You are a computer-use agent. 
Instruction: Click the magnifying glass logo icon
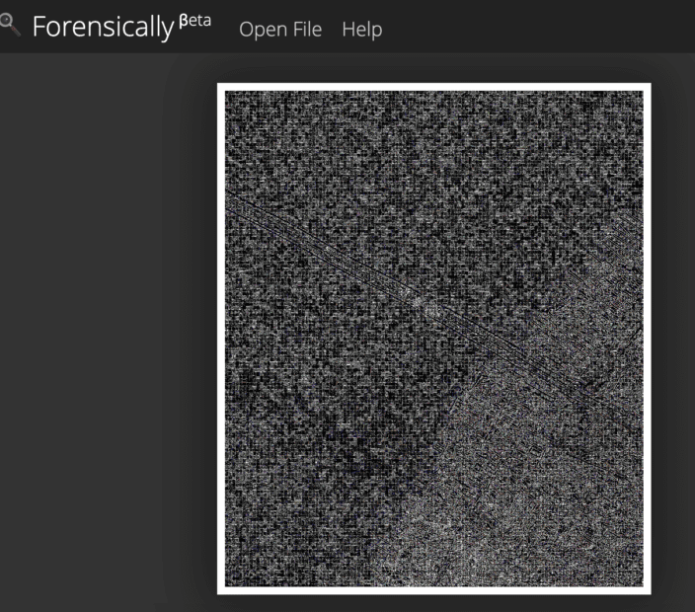[10, 25]
